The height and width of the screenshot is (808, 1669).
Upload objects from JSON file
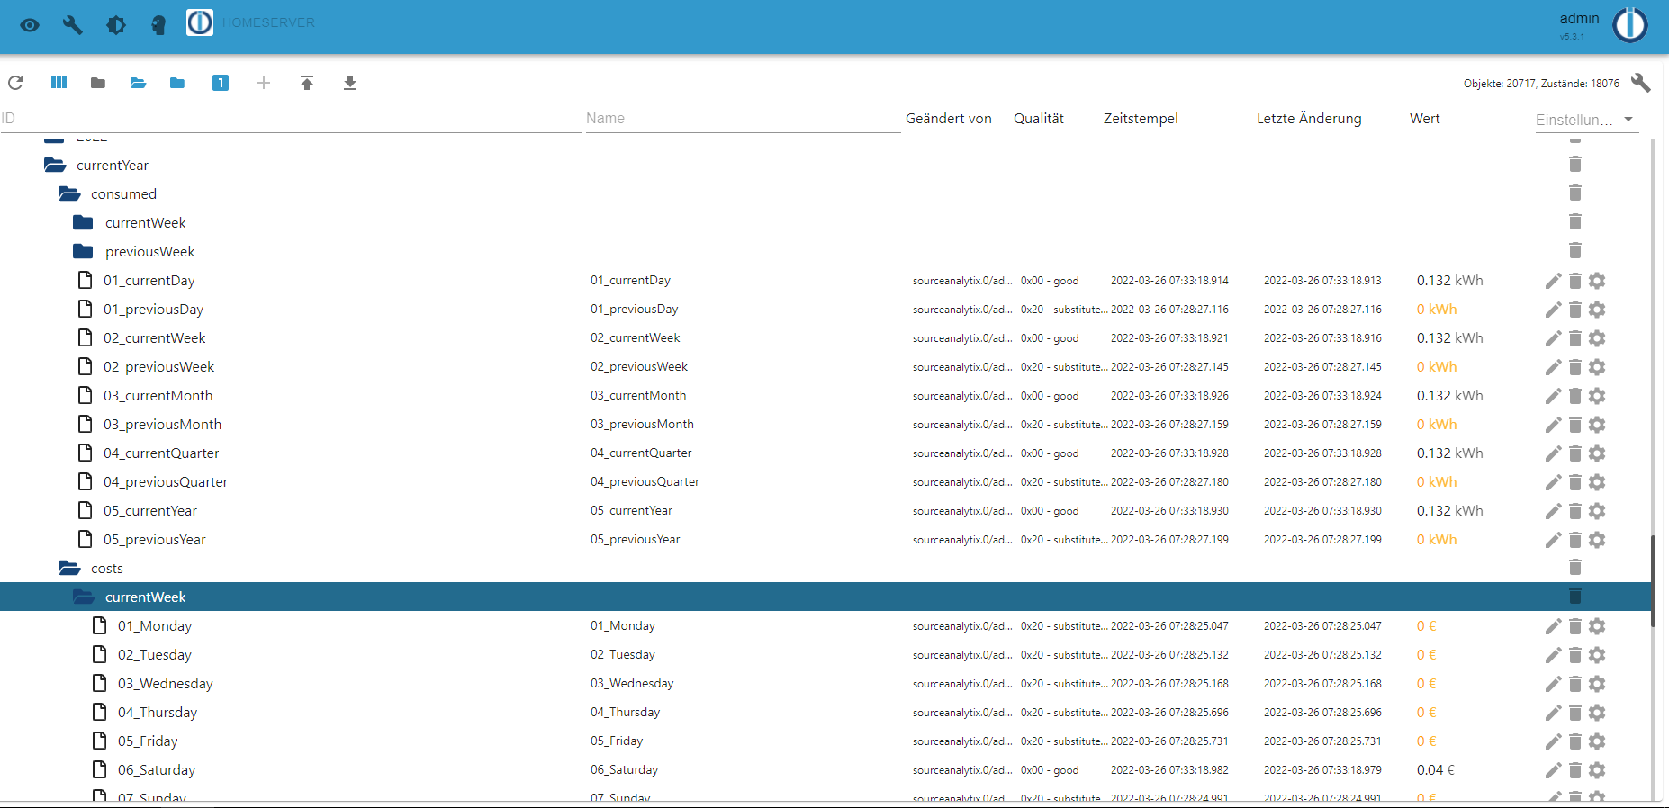[x=307, y=83]
